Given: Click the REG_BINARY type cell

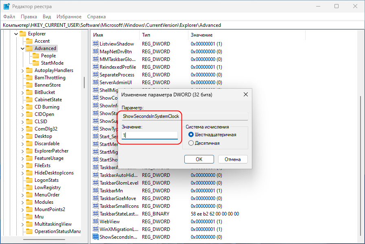Looking at the screenshot, I should (x=156, y=214).
